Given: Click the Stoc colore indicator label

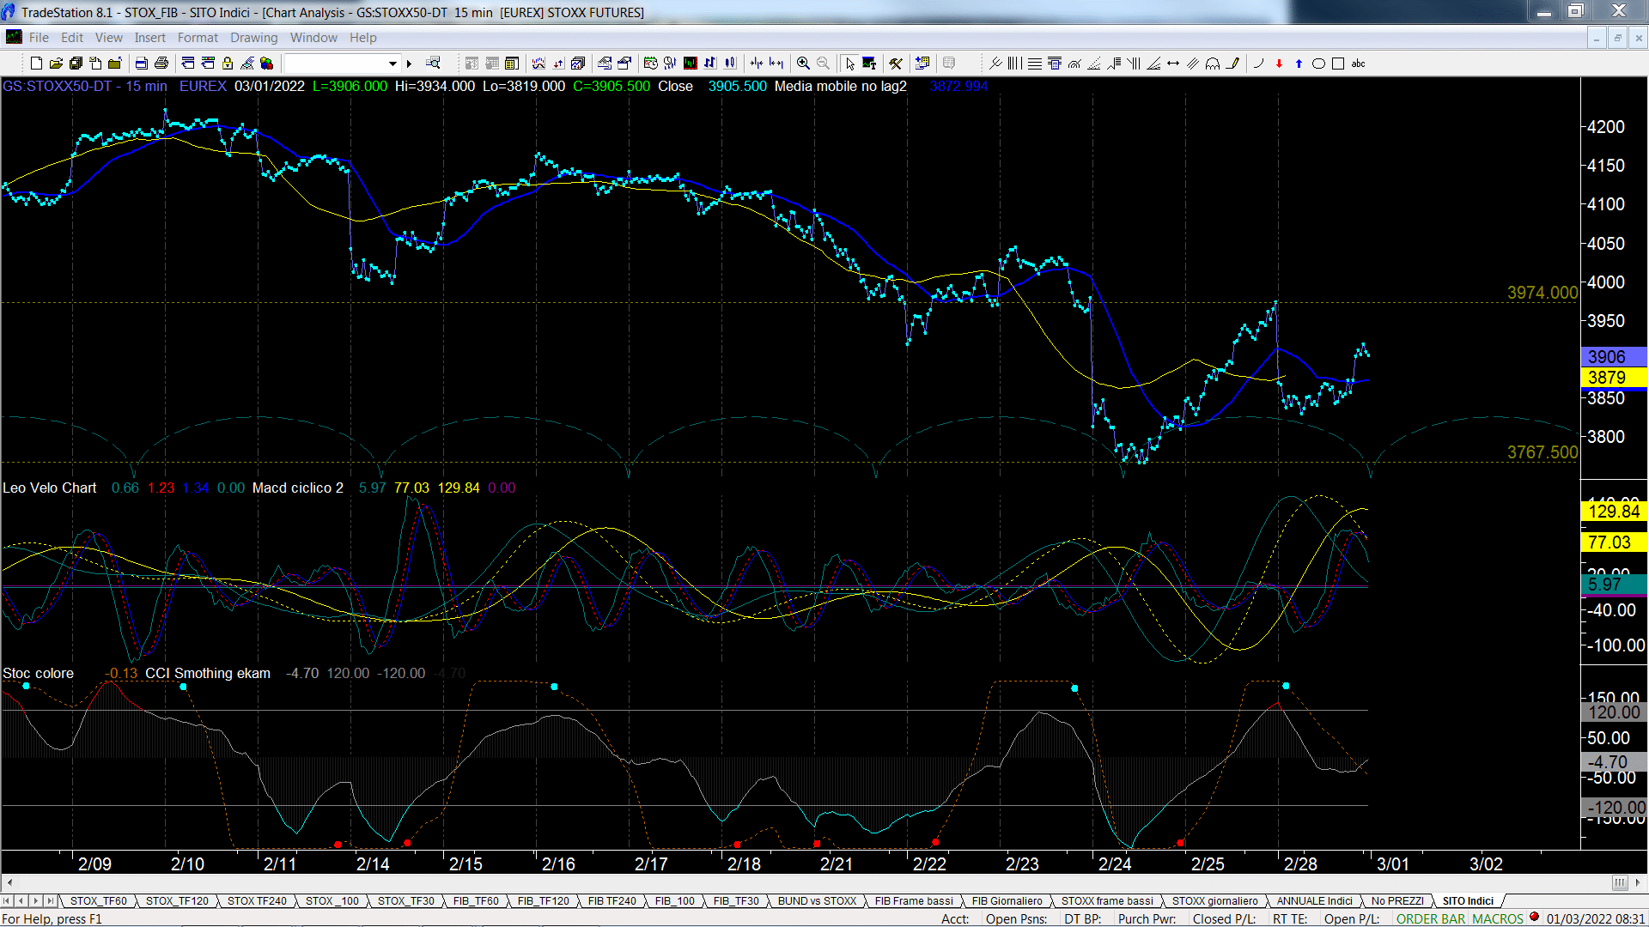Looking at the screenshot, I should pos(38,673).
